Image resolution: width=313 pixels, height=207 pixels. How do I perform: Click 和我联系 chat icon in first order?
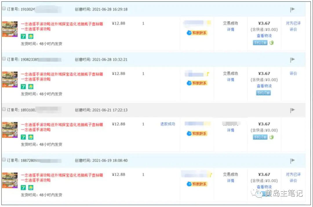tap(197, 33)
